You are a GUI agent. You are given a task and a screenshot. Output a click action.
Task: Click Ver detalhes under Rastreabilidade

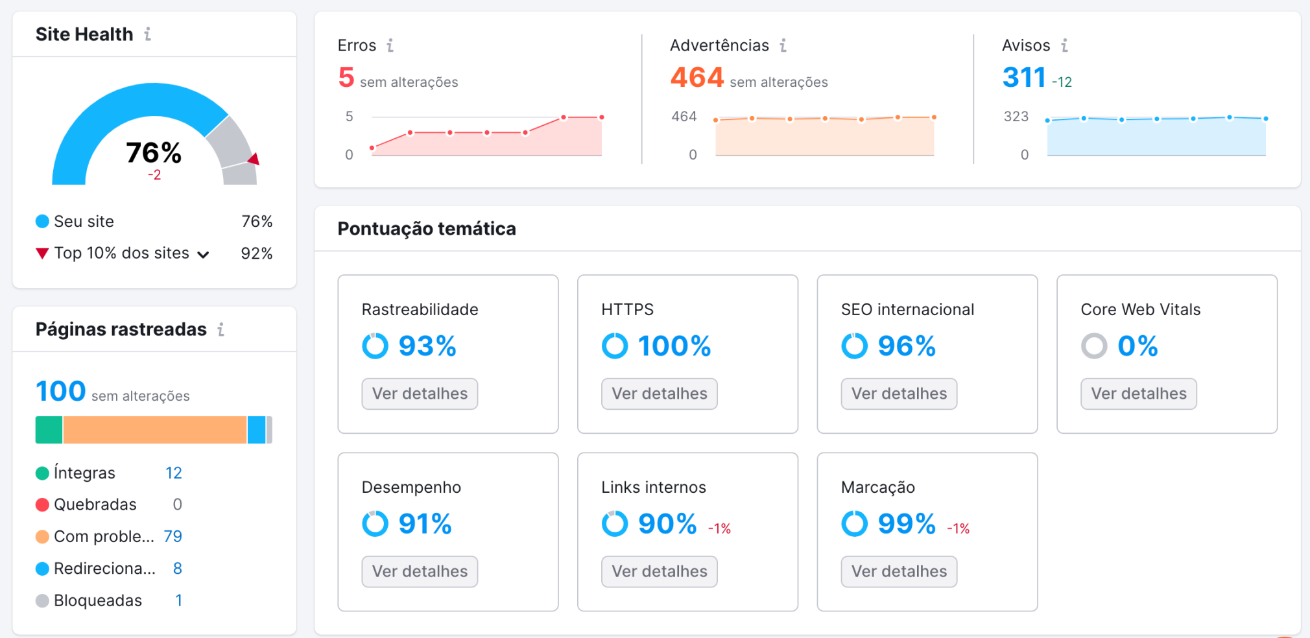coord(420,394)
